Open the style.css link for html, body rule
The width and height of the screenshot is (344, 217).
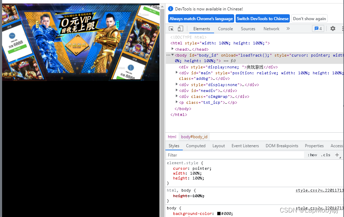[x=319, y=190]
